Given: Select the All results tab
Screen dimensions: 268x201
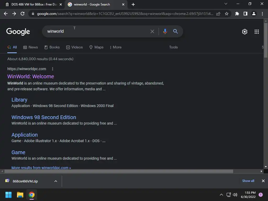Looking at the screenshot, I should tap(12, 47).
